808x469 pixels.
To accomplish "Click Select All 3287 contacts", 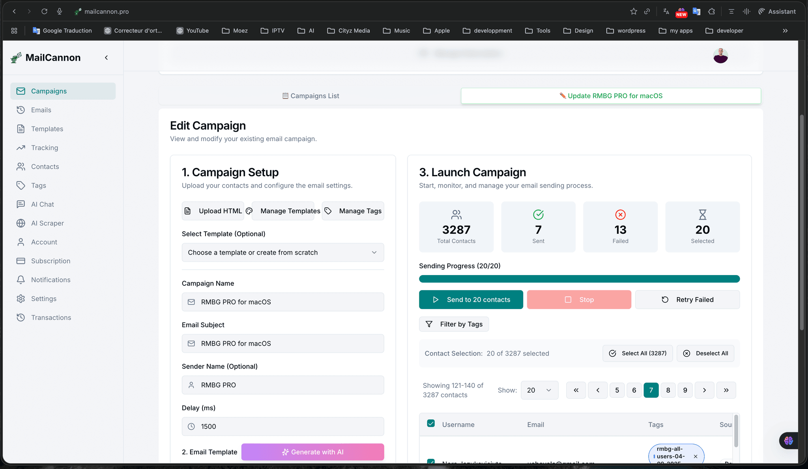I will (x=637, y=353).
